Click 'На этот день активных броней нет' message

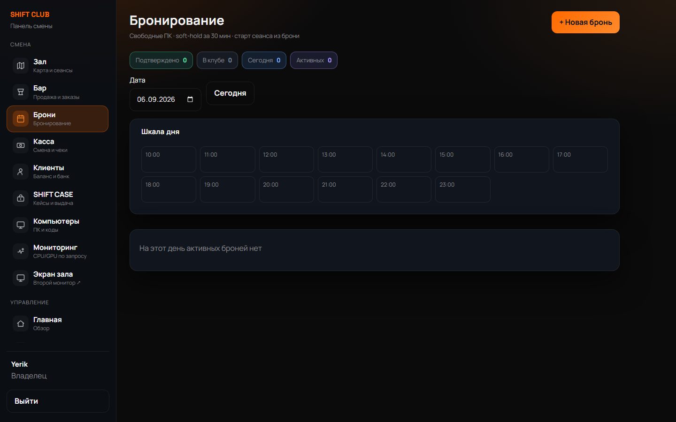point(200,249)
